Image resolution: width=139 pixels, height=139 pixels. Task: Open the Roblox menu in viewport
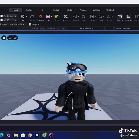coord(4,38)
